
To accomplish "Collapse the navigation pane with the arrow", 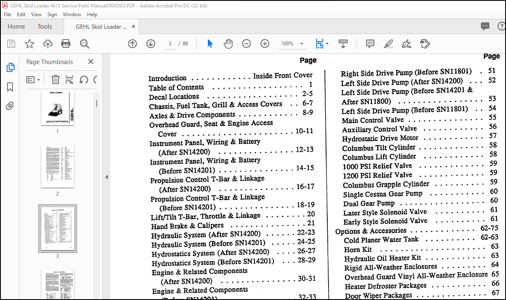I will pos(107,177).
